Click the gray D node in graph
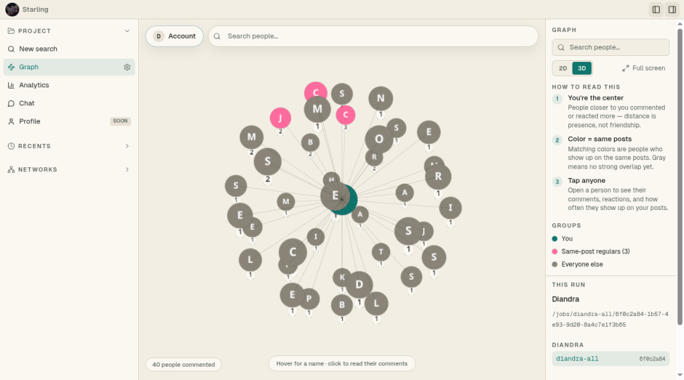This screenshot has height=380, width=684. tap(359, 285)
